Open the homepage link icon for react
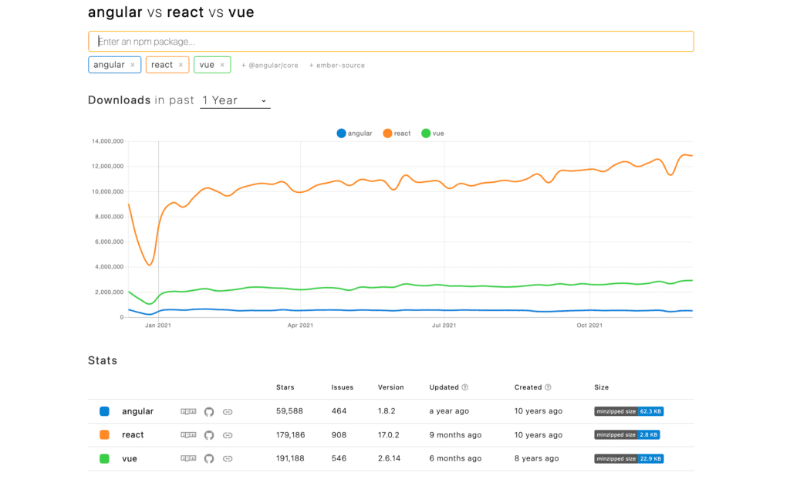 tap(228, 435)
